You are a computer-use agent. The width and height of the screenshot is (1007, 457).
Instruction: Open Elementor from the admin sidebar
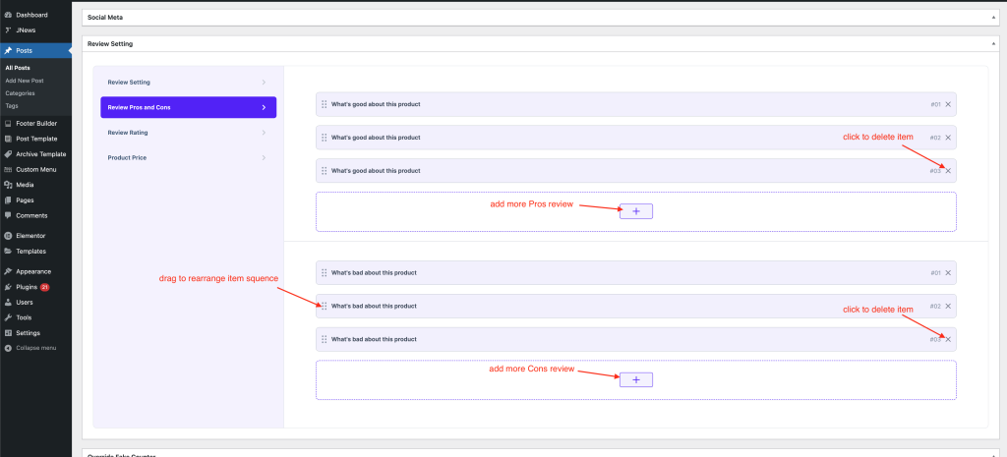pos(30,236)
